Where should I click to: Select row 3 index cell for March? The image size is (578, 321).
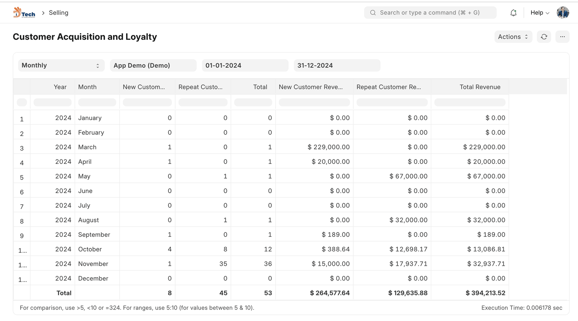22,148
